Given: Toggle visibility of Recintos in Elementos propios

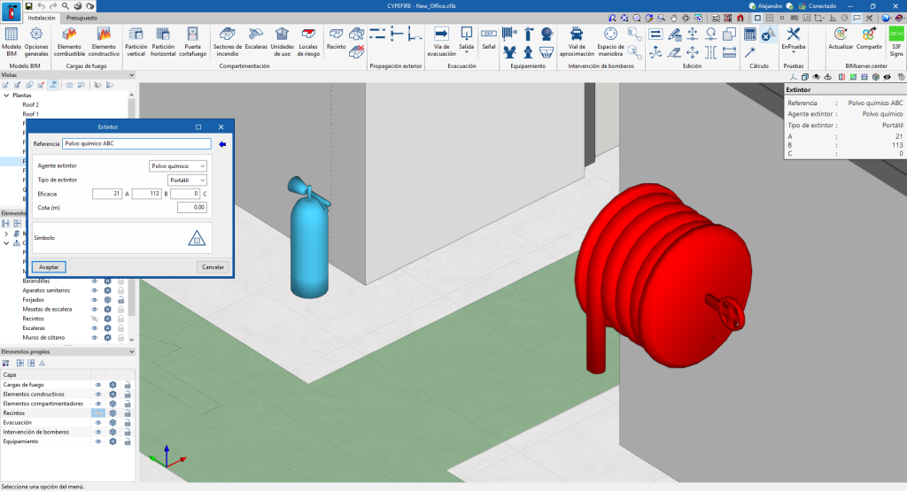Looking at the screenshot, I should 99,413.
